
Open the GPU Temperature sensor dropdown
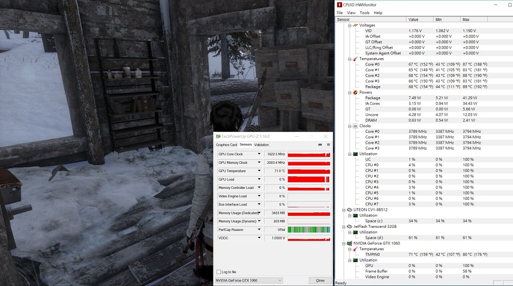[259, 171]
